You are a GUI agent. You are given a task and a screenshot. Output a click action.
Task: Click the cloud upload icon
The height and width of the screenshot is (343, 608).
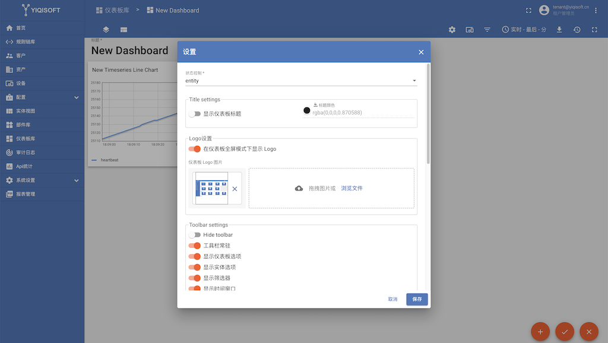click(299, 188)
